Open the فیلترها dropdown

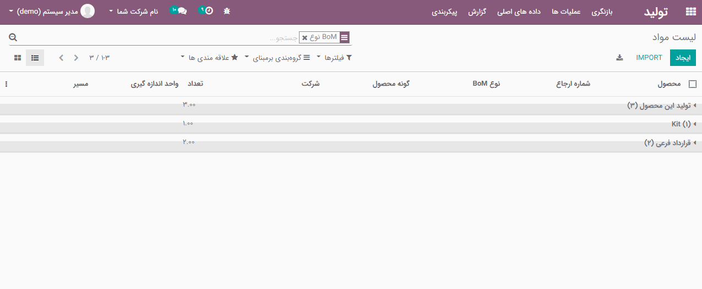[x=335, y=57]
